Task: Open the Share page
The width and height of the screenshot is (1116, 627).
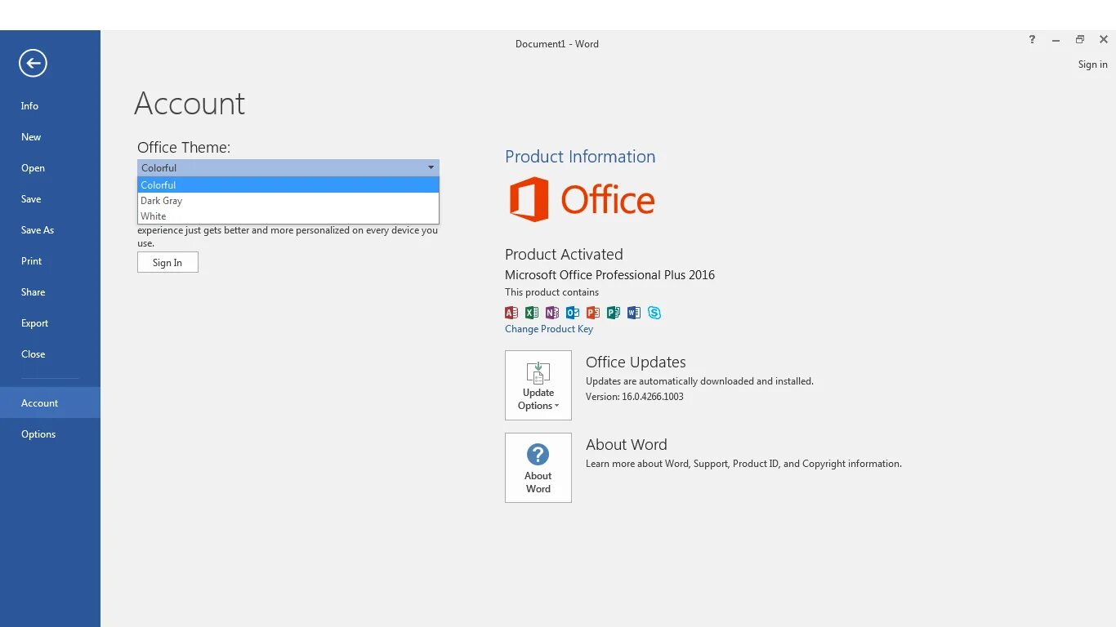Action: click(50, 292)
